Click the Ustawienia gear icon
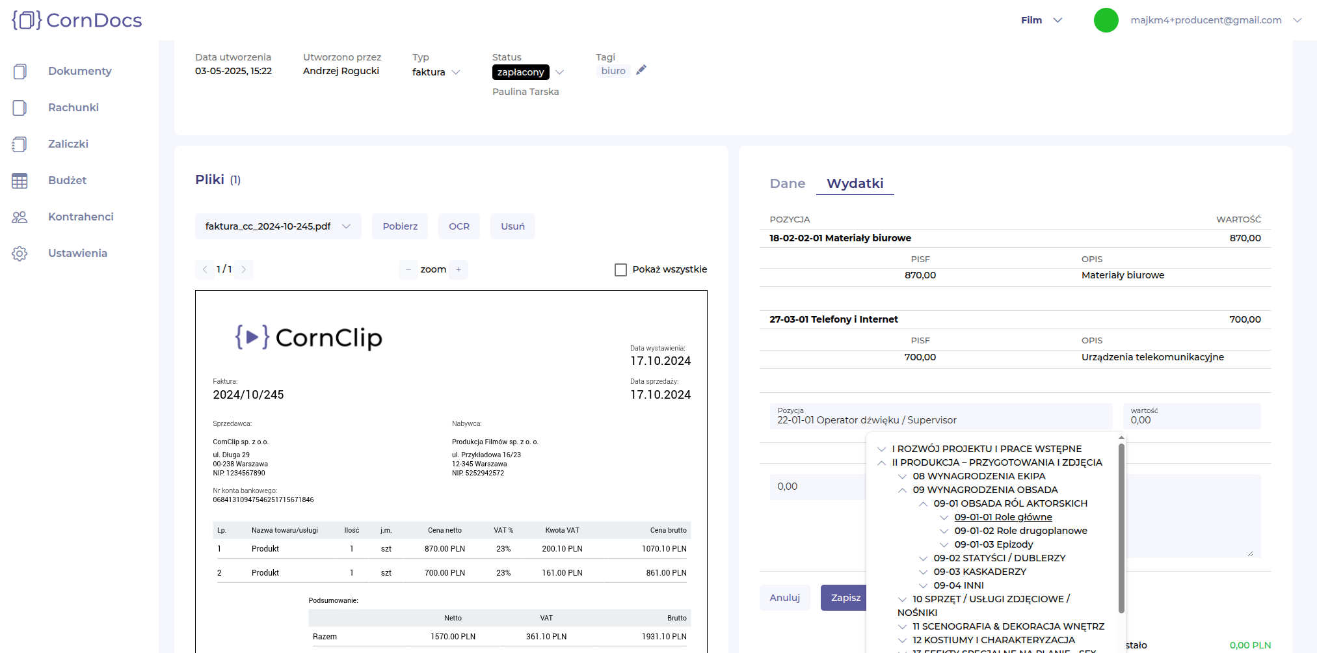Screen dimensions: 1317x653 tap(20, 253)
